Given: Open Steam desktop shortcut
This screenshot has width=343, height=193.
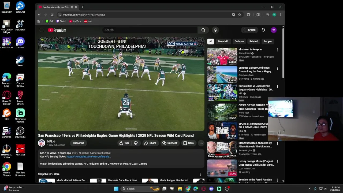Looking at the screenshot, I should (x=20, y=61).
